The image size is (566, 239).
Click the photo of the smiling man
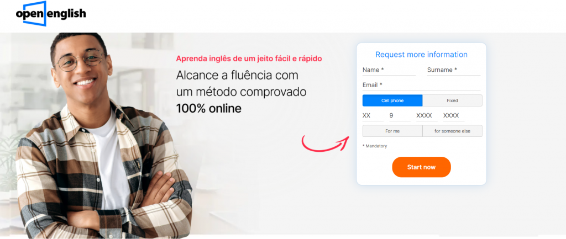click(103, 136)
